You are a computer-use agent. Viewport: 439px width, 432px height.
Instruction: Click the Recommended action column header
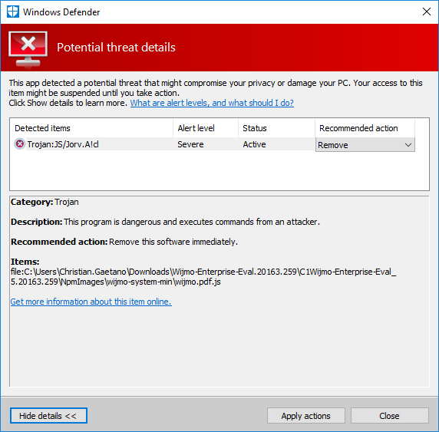365,128
